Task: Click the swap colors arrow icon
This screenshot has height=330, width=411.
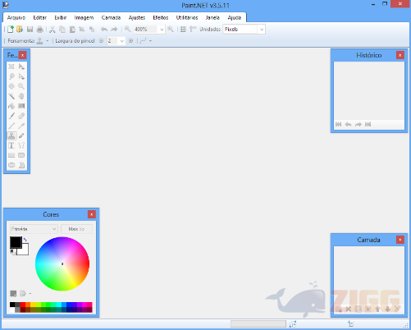Action: 25,240
